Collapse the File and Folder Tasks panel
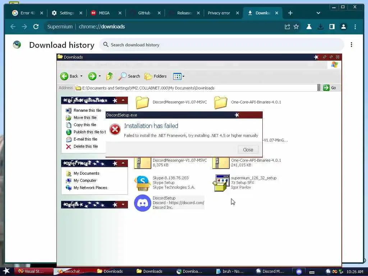 point(123,101)
